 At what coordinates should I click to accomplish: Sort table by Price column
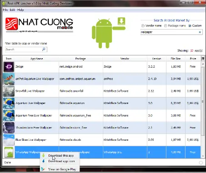(193, 59)
